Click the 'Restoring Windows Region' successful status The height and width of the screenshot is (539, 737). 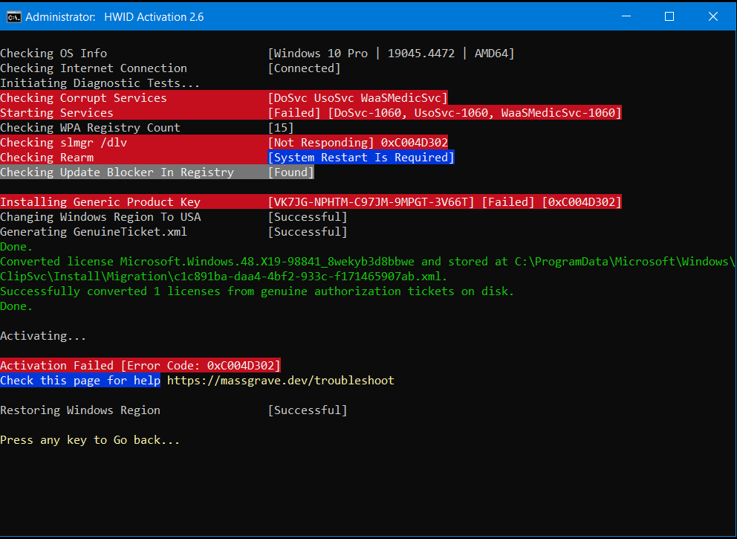(308, 410)
